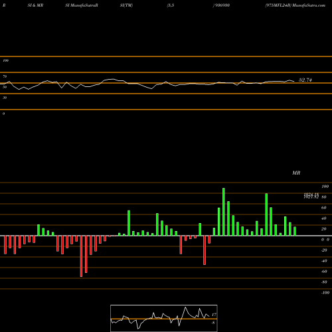Click the MR axis label -80

(x=324, y=282)
